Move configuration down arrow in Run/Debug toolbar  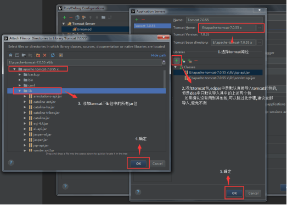click(x=97, y=17)
